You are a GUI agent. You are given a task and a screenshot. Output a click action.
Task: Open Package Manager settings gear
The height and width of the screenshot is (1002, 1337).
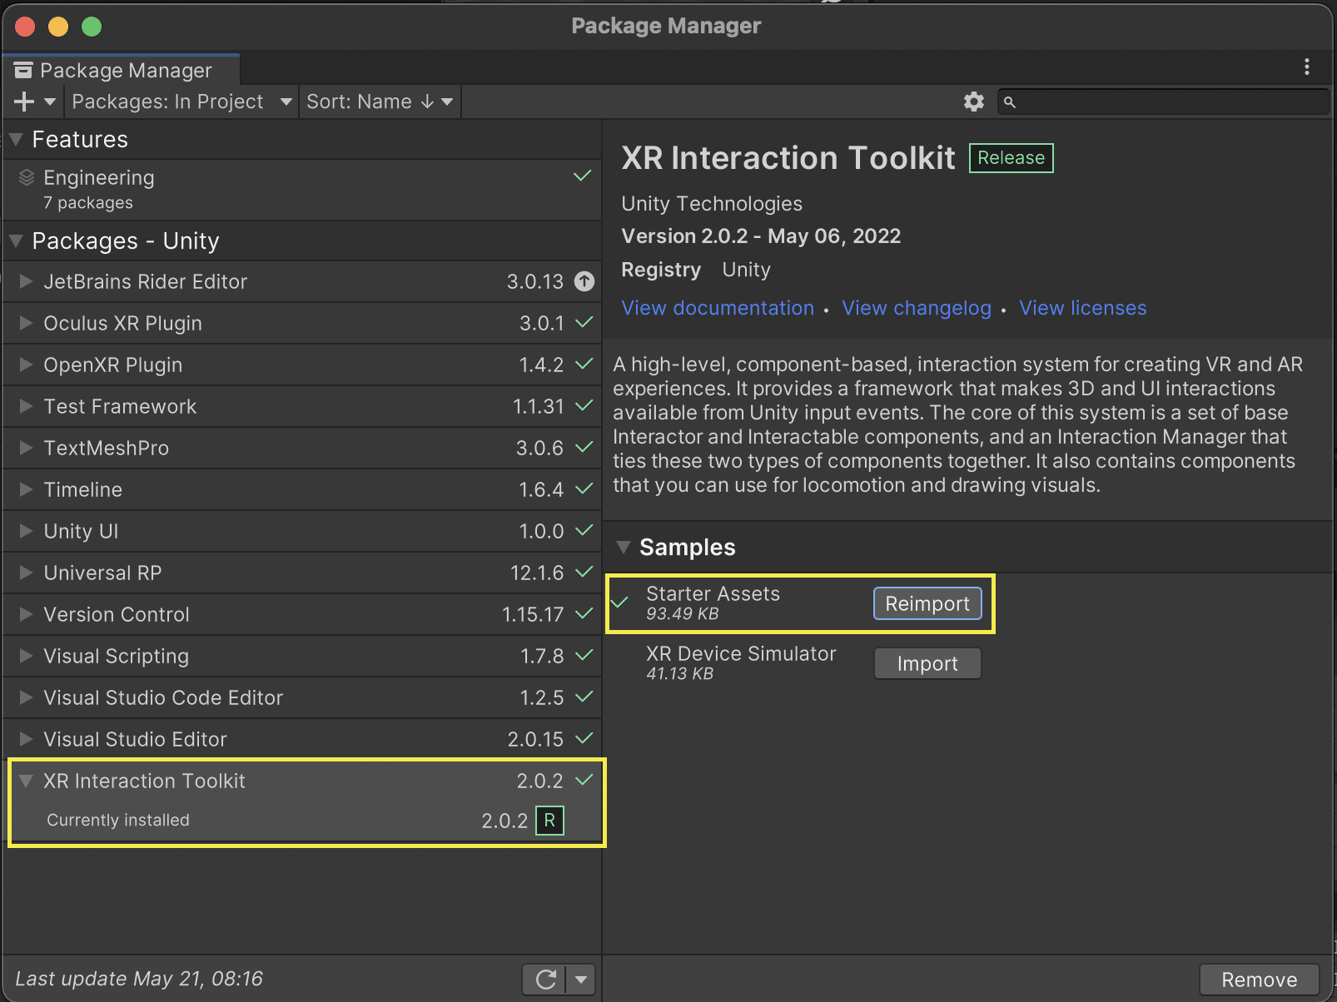[974, 102]
